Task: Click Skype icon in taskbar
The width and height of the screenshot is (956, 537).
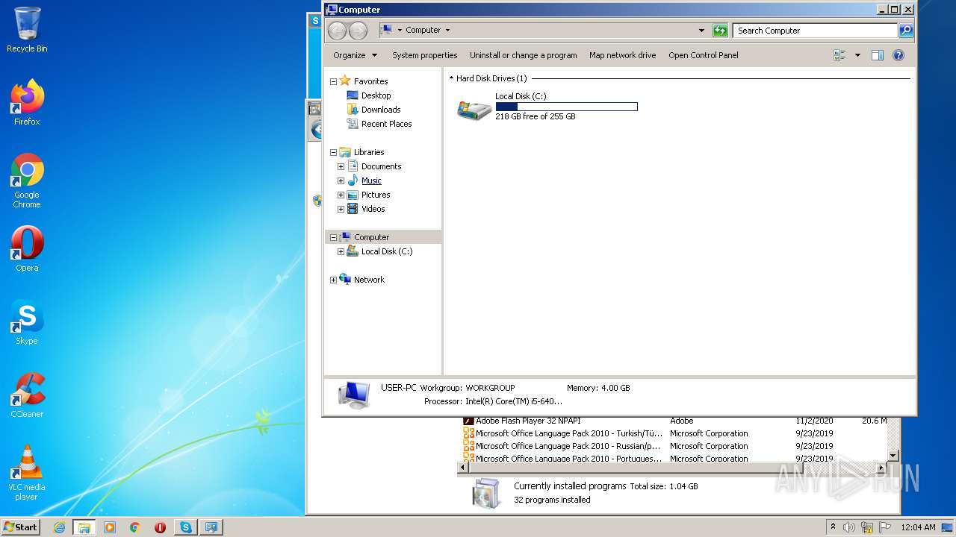Action: (186, 527)
